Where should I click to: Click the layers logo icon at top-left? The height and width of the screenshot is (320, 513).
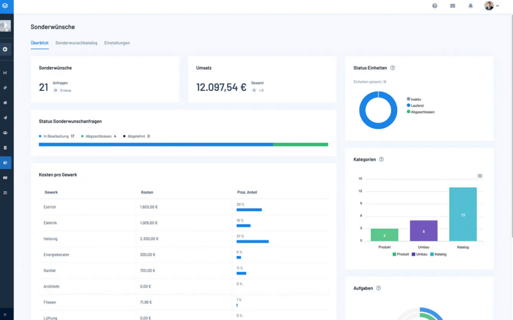[x=5, y=6]
